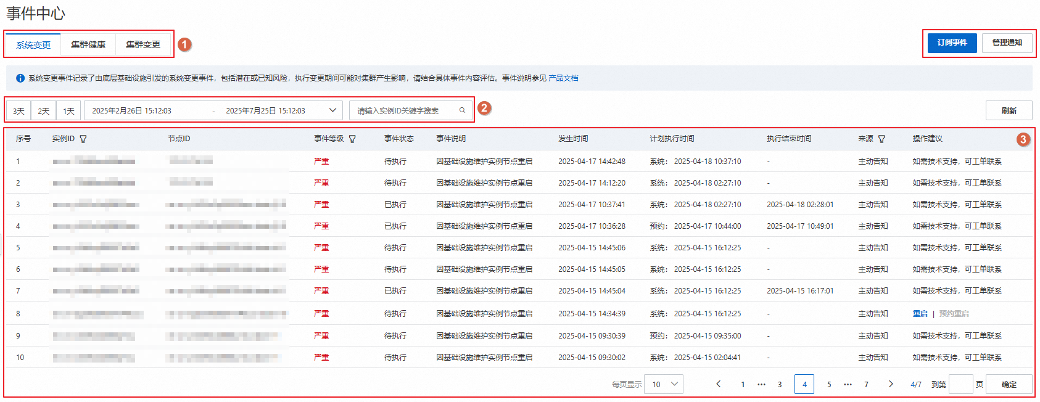The width and height of the screenshot is (1040, 402).
Task: Open the 实例ID column filter icon
Action: 83,139
